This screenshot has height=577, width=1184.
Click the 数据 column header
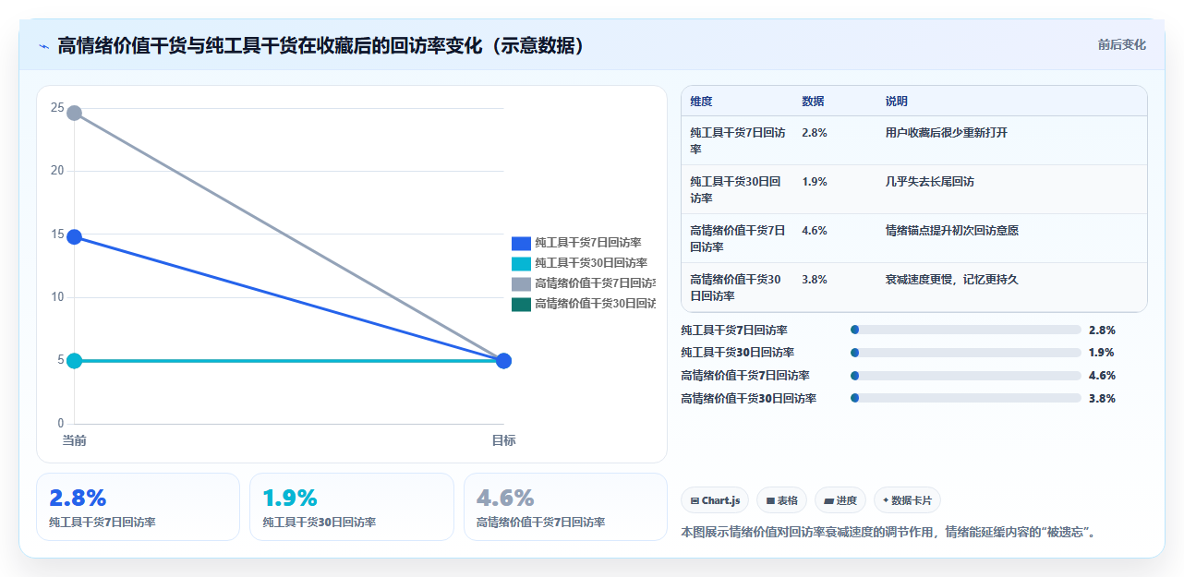(x=813, y=101)
